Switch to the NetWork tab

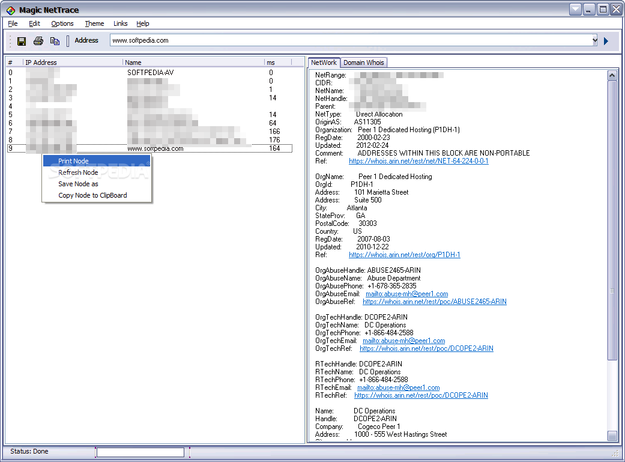324,62
